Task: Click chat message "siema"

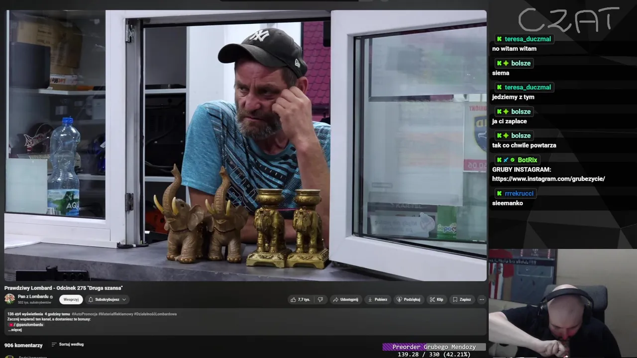Action: click(501, 73)
